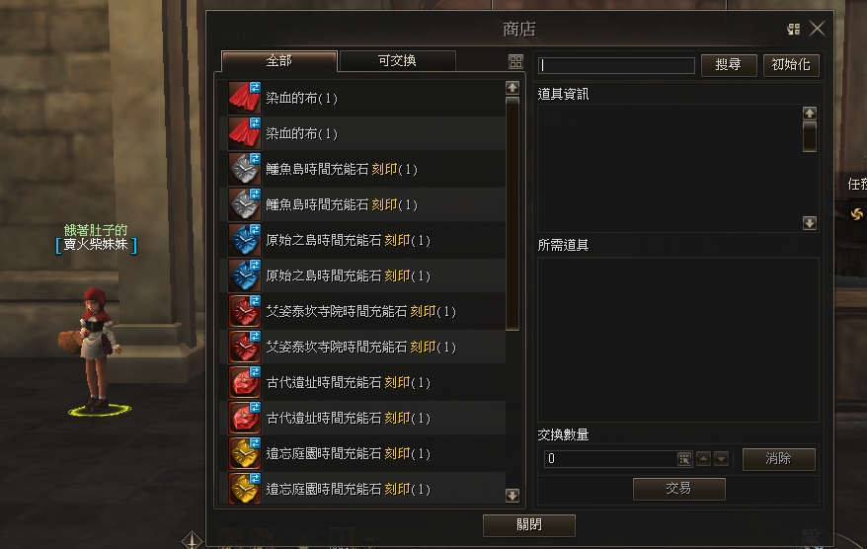867x549 pixels.
Task: Click the first 鱷魚島時間充能石 gray clock icon
Action: tap(244, 169)
